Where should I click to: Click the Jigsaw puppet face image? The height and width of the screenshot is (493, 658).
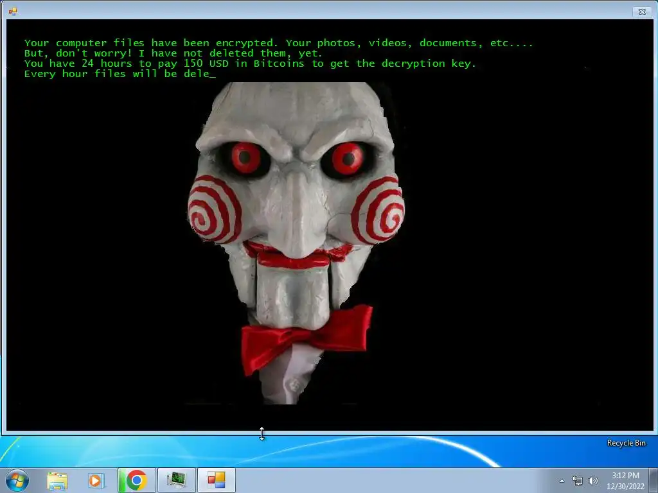296,243
